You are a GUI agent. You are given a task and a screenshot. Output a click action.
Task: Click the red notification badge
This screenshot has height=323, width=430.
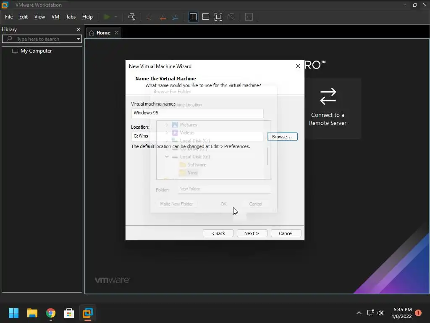418,313
